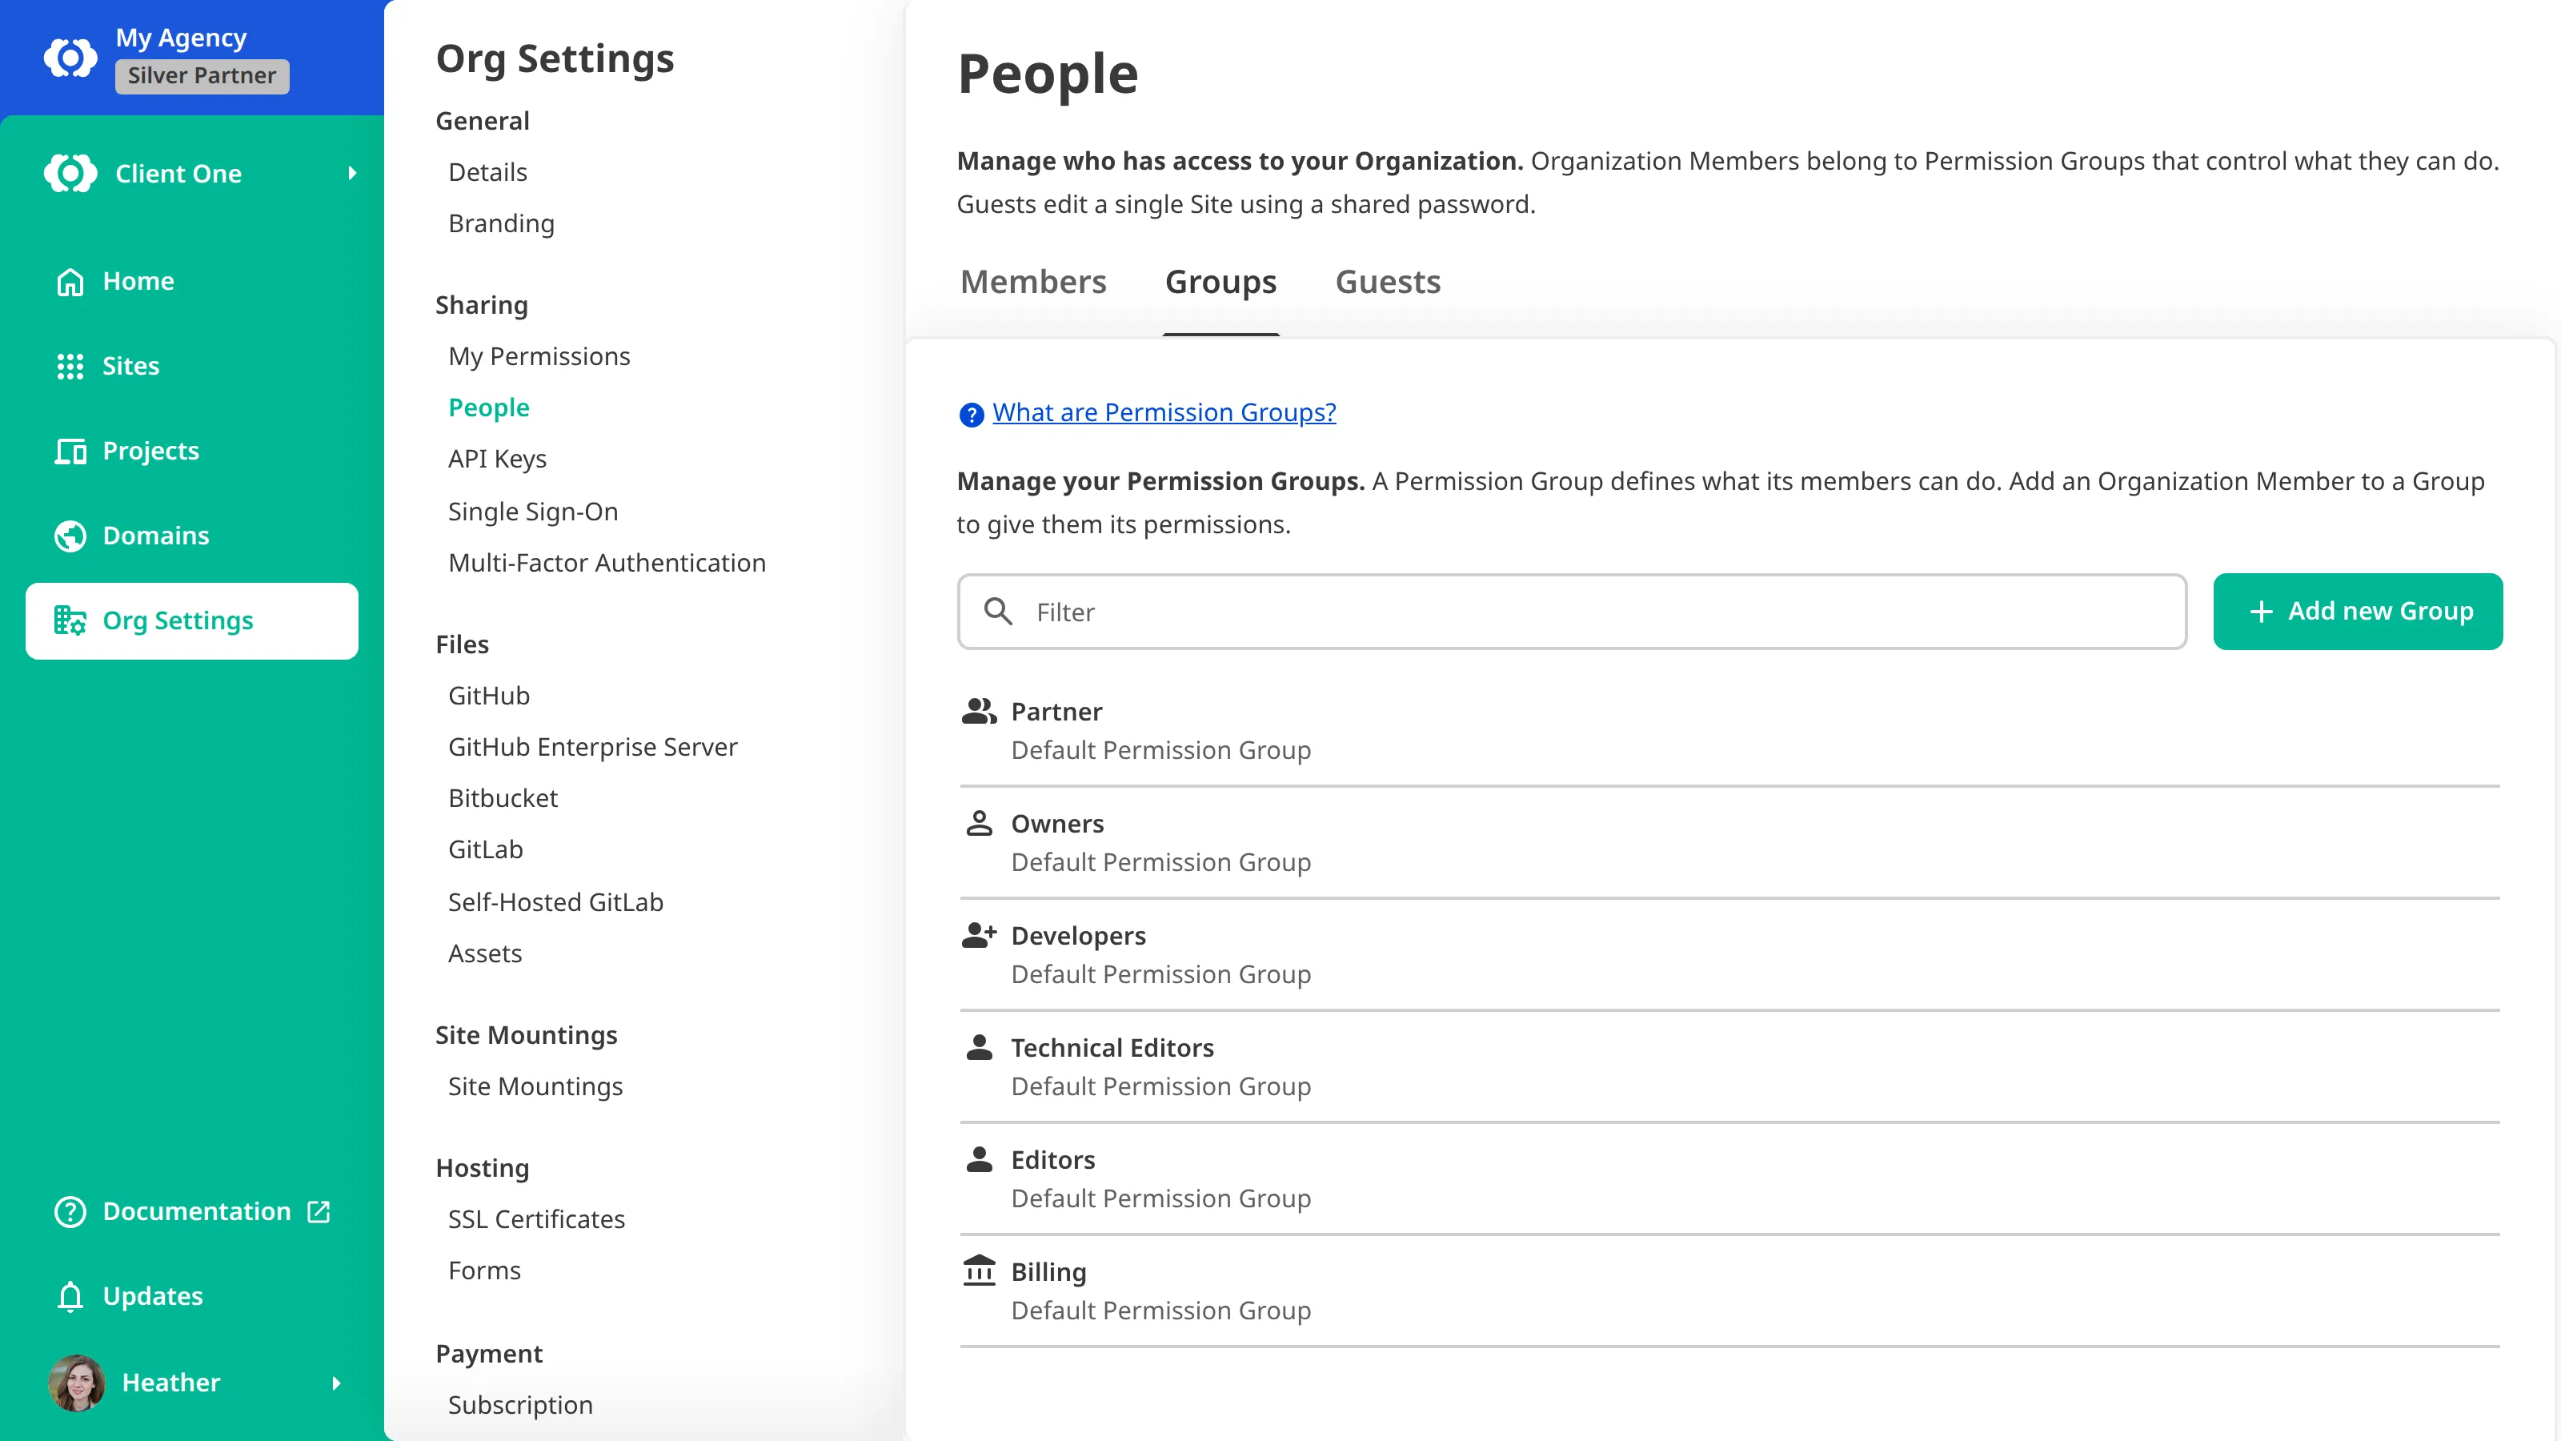Click the Developers group add-person icon
Image resolution: width=2561 pixels, height=1441 pixels.
point(978,935)
